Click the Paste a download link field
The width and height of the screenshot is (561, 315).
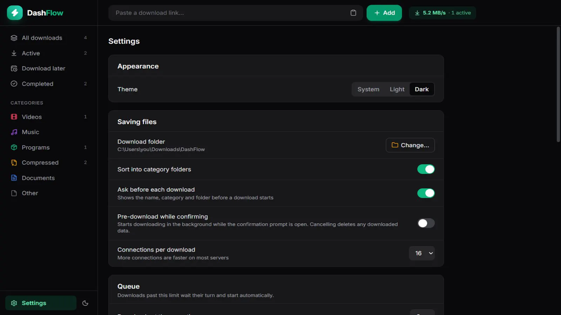point(235,13)
